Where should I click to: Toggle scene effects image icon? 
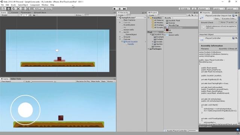[34, 15]
